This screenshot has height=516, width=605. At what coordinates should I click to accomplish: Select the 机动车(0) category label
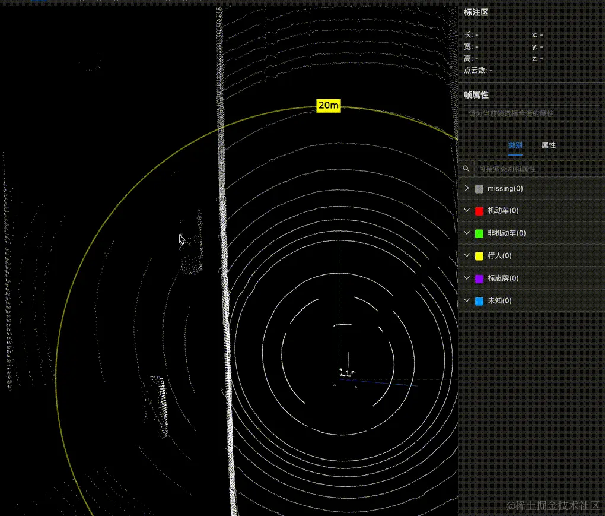coord(503,210)
